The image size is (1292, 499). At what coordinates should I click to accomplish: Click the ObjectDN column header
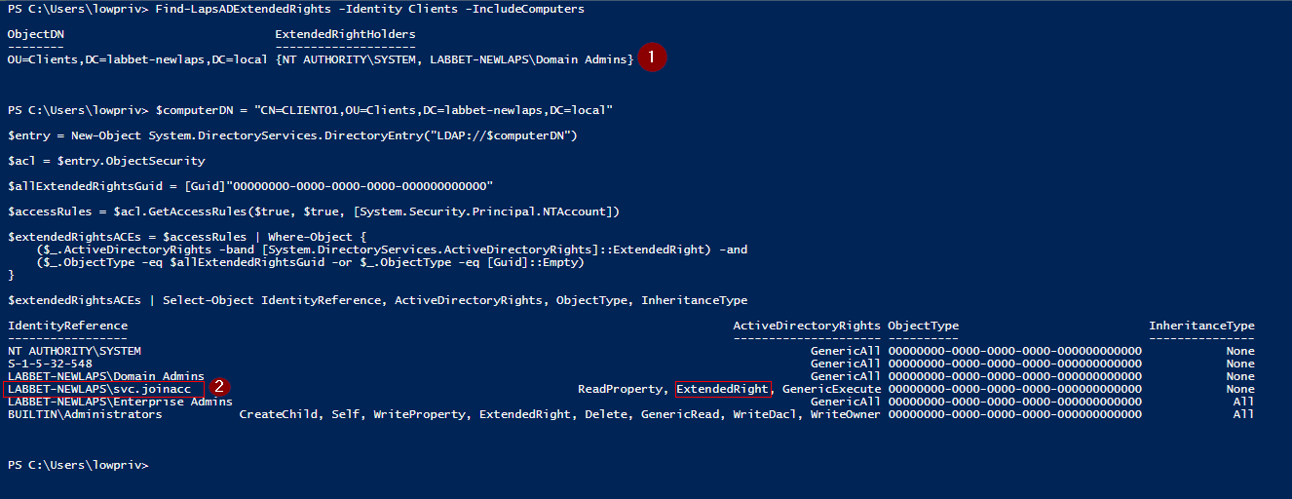click(36, 34)
